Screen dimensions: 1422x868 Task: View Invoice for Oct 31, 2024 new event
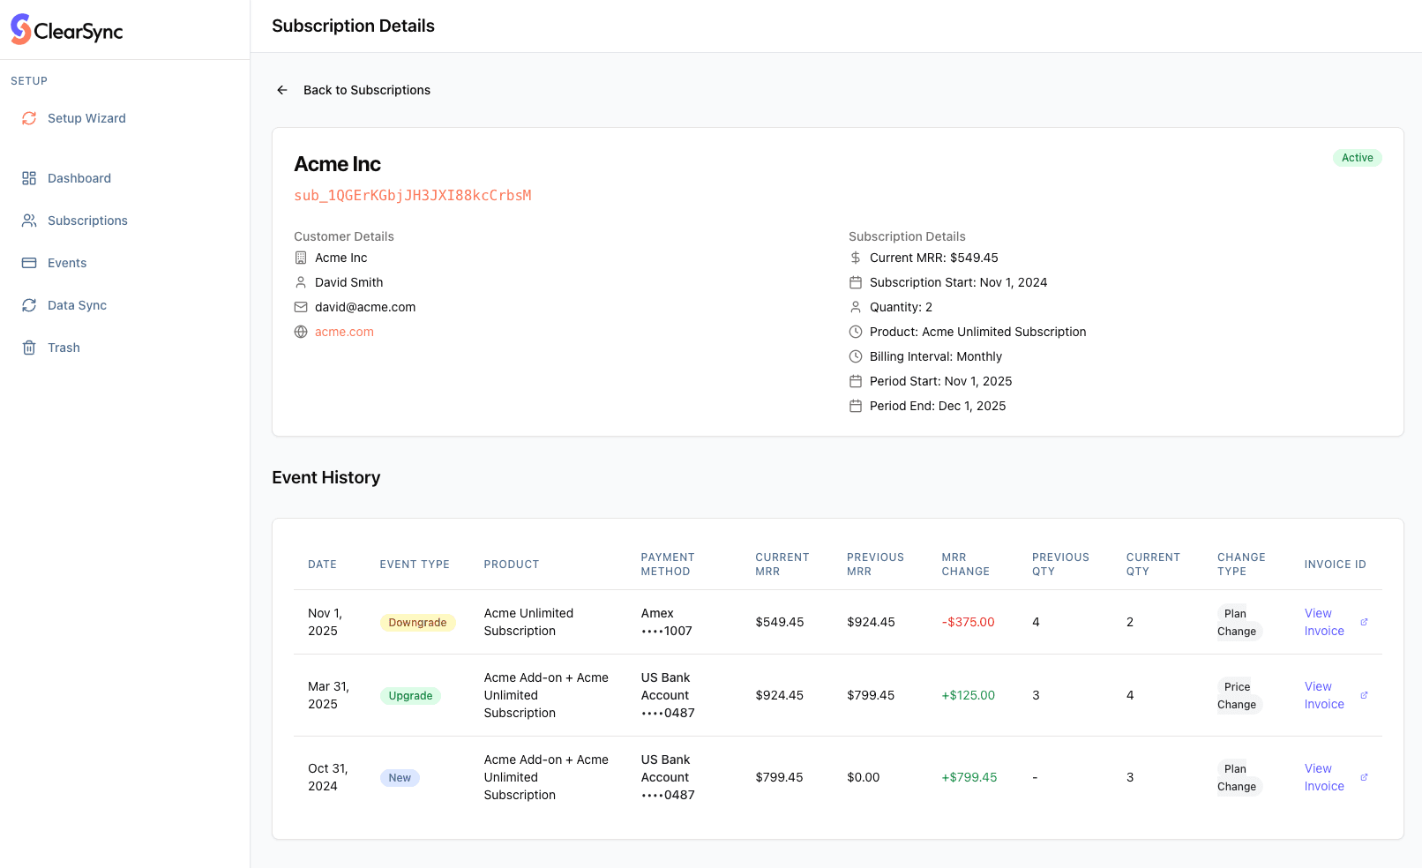click(x=1324, y=777)
